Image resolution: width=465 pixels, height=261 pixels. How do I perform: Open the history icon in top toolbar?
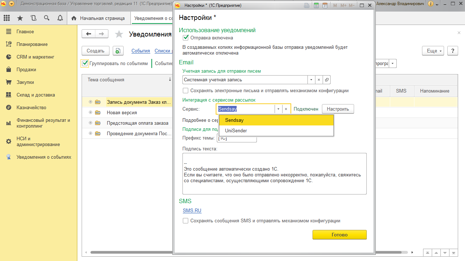point(34,18)
